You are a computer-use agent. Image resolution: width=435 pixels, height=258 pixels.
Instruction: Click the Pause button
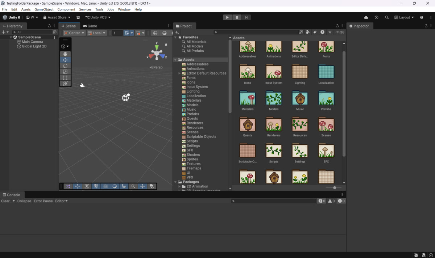[x=237, y=17]
